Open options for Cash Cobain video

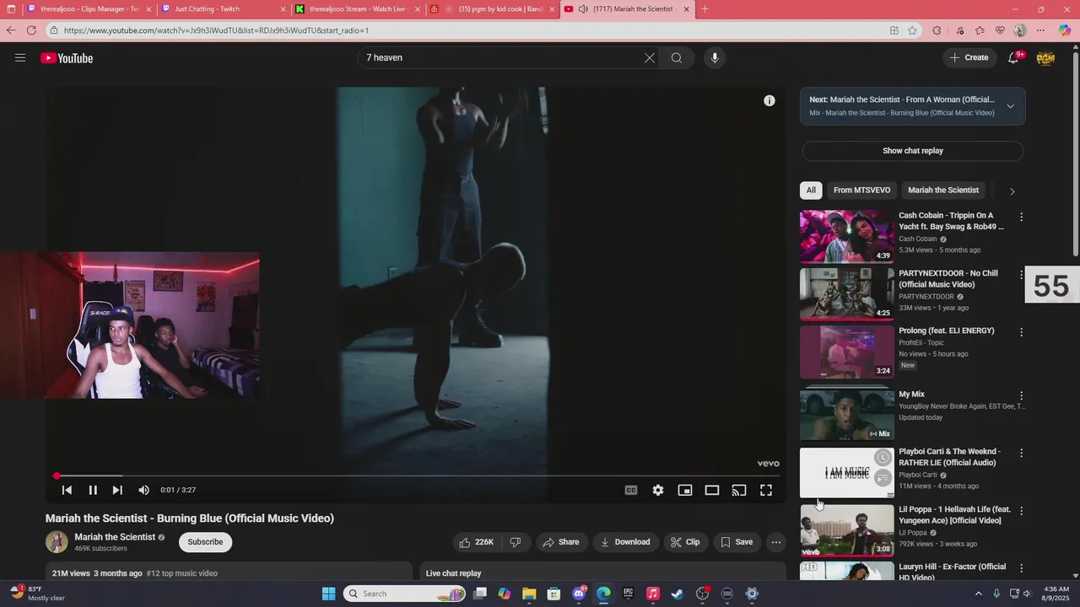coord(1021,217)
